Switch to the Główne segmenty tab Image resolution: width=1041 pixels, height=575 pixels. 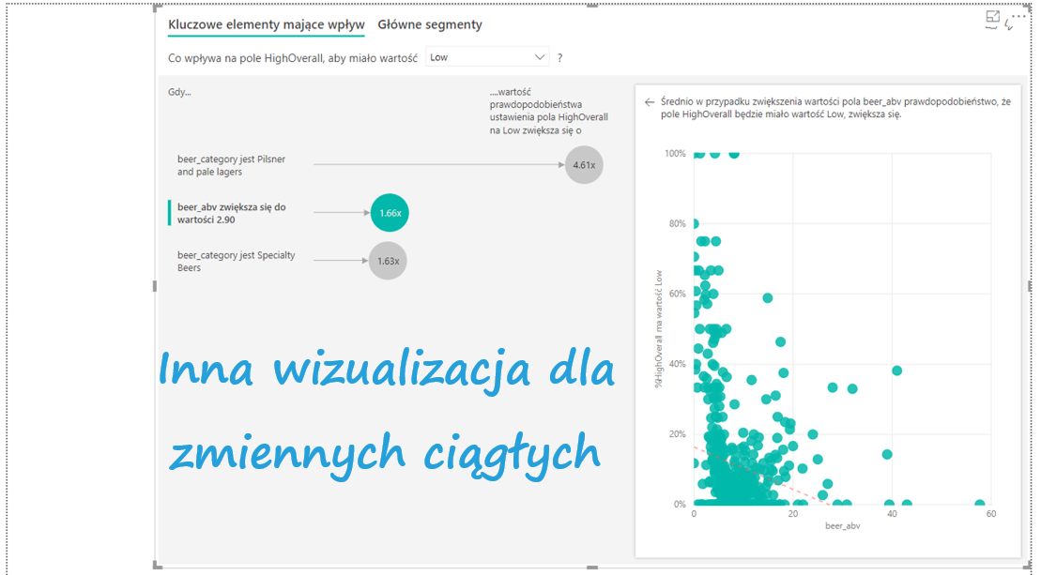(430, 25)
